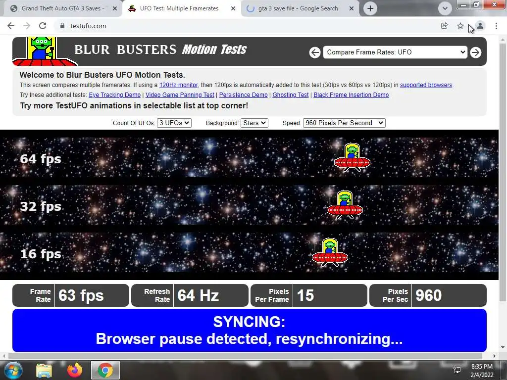The width and height of the screenshot is (507, 380).
Task: Click the BLUR BUSTERS Motion Tests title
Action: (160, 49)
